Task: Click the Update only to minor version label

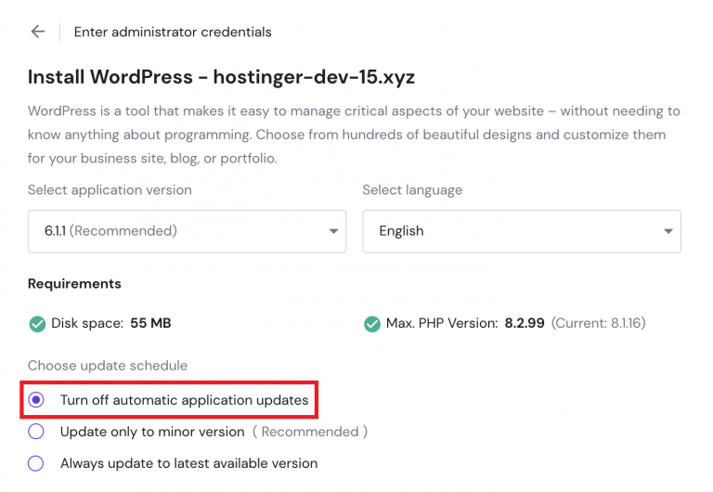Action: click(152, 432)
